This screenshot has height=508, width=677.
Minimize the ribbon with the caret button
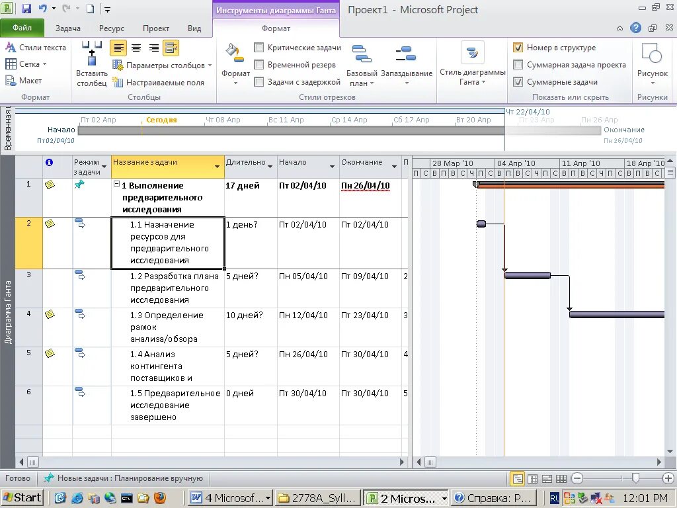pos(619,28)
